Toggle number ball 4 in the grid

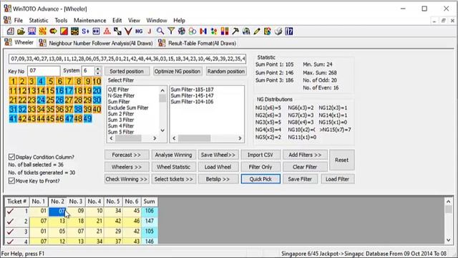[41, 81]
